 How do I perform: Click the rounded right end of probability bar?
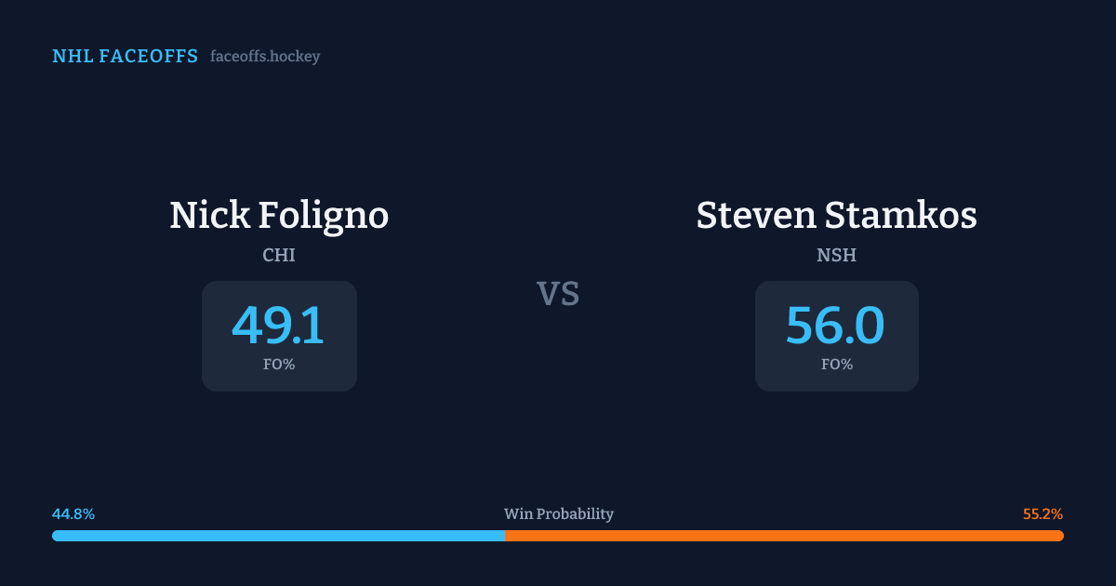pyautogui.click(x=1060, y=536)
